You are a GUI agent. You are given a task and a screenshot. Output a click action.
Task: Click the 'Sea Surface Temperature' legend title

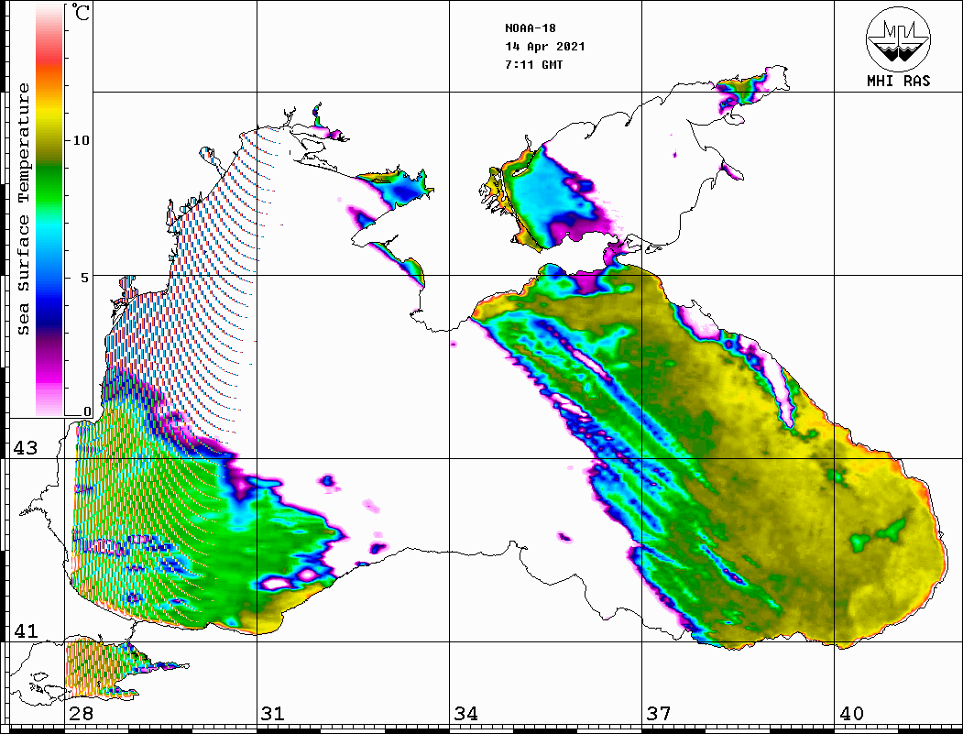click(x=23, y=209)
